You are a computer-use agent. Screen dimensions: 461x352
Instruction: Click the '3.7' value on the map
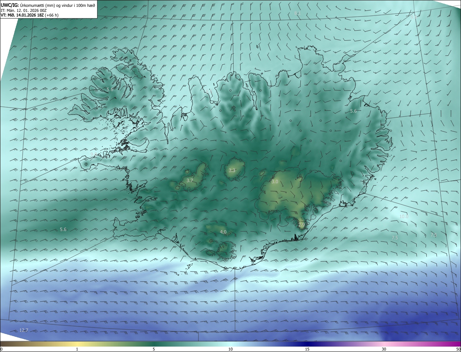[190, 180]
